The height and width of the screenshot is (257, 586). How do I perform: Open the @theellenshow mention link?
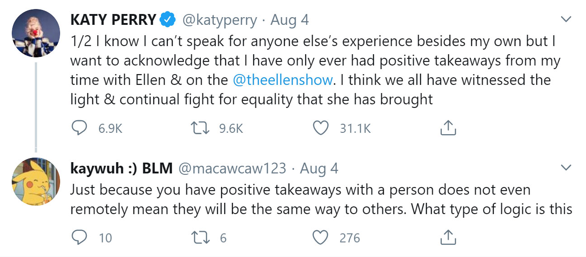coord(283,80)
